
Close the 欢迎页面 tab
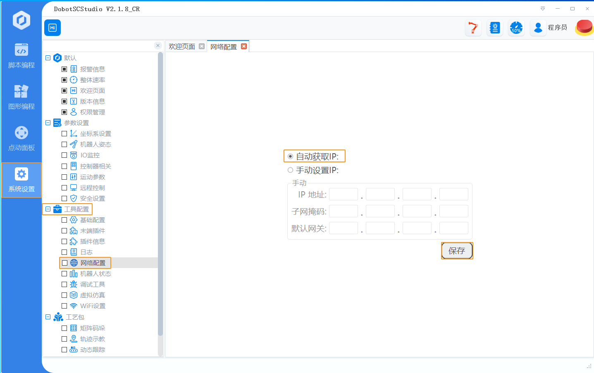(202, 46)
